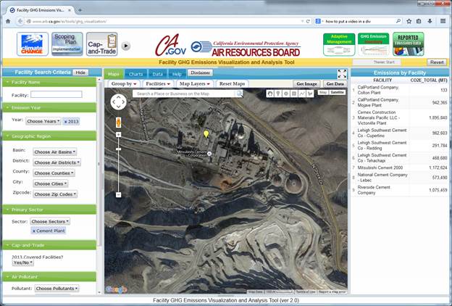Image resolution: width=452 pixels, height=306 pixels.
Task: Click the yellow facility marker on map
Action: (x=206, y=134)
